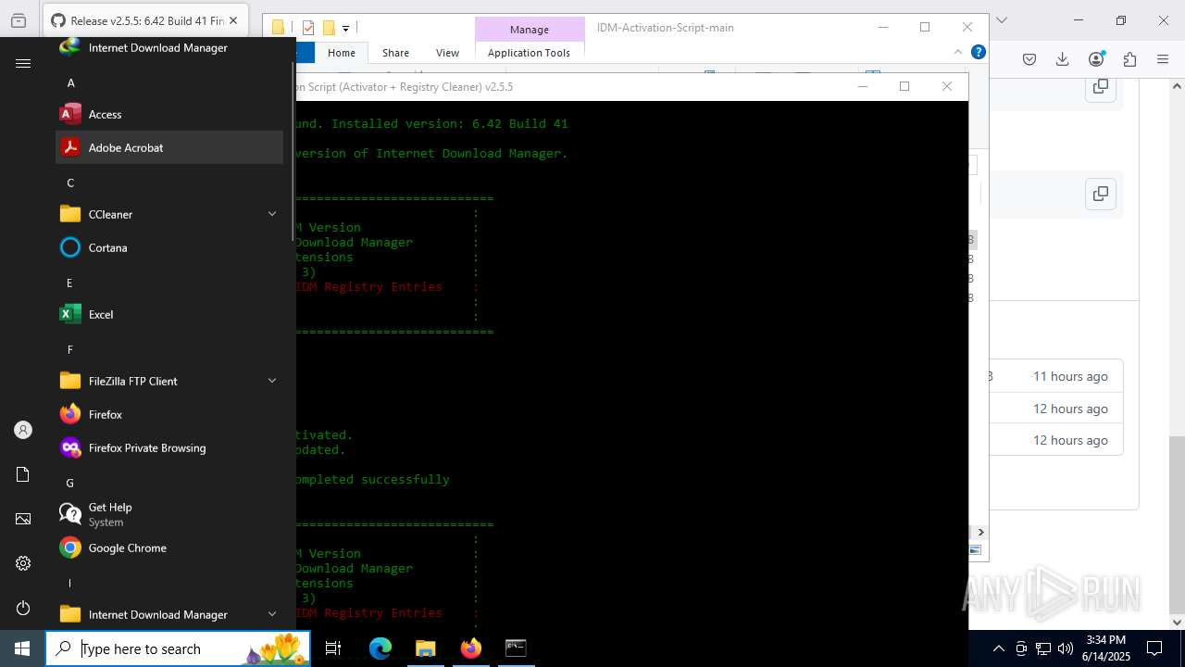Viewport: 1185px width, 667px height.
Task: Switch to the View ribbon tab in Explorer
Action: click(447, 53)
